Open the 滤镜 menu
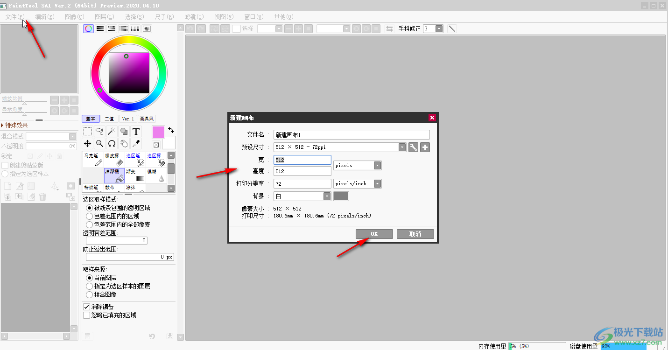This screenshot has width=668, height=350. tap(194, 17)
